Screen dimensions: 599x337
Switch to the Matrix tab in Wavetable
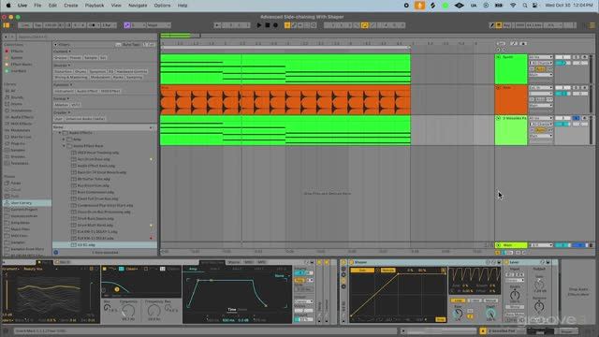[x=233, y=262]
